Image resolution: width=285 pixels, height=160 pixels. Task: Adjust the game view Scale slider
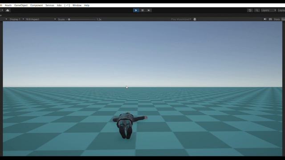(81, 19)
